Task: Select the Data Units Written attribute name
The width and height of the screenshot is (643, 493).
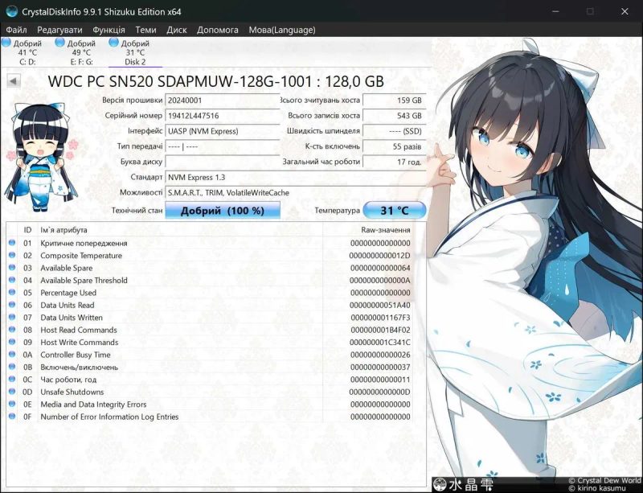Action: [72, 318]
